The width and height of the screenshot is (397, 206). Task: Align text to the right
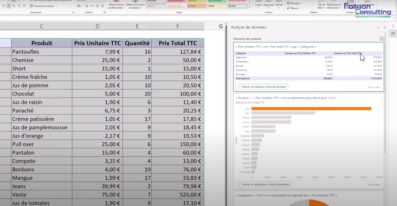[x=14, y=6]
